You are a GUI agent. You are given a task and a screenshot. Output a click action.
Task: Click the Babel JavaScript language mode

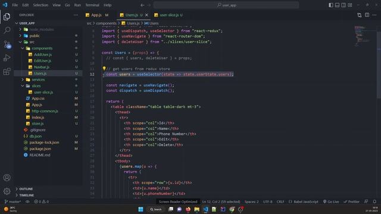click(x=304, y=202)
